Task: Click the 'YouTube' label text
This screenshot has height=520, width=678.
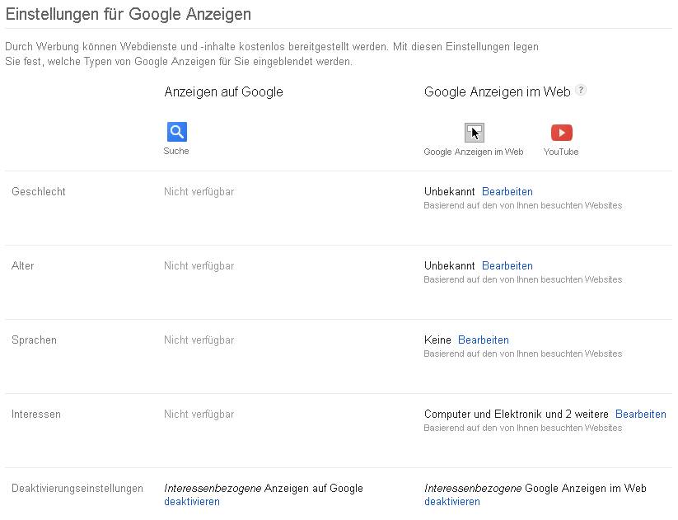Action: 561,152
